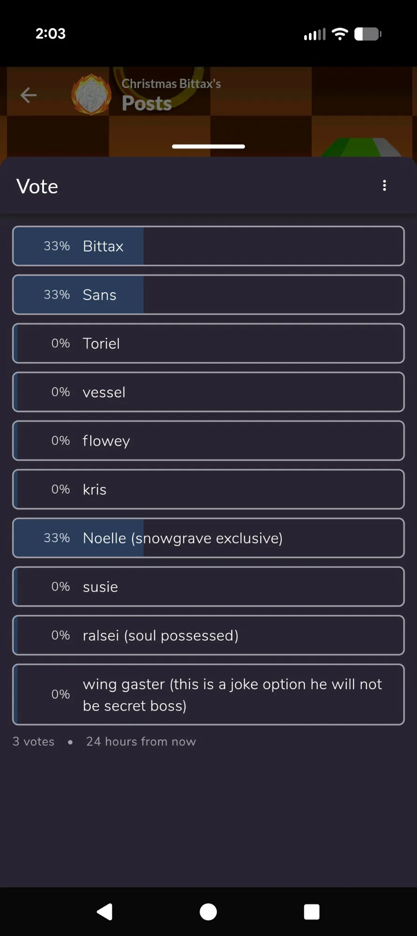The width and height of the screenshot is (417, 936).
Task: Choose Noelle (snowgrave exclusive) option
Action: pyautogui.click(x=208, y=538)
